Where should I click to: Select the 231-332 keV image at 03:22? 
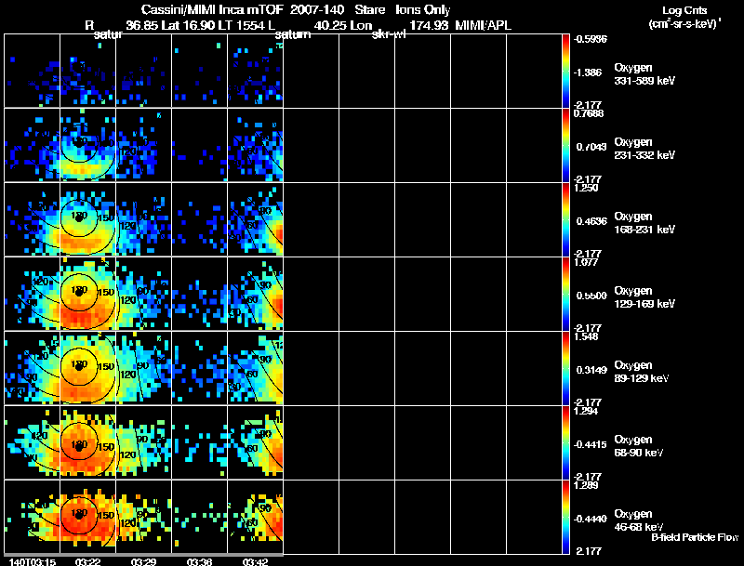(87, 145)
